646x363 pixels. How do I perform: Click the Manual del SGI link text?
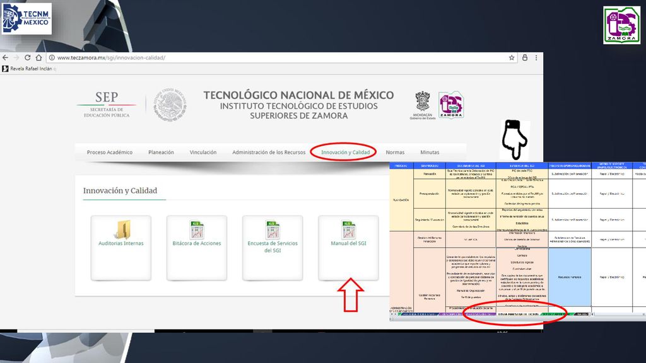coord(348,243)
